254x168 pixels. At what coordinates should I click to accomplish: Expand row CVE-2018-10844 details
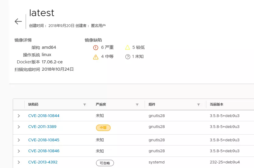coord(19,116)
